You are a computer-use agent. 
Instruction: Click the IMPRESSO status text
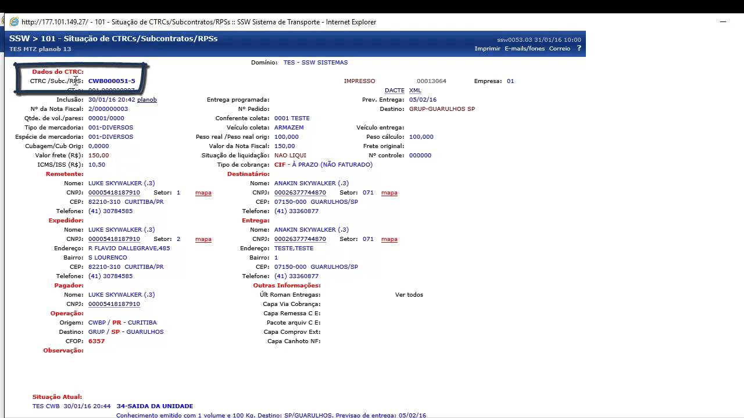359,81
